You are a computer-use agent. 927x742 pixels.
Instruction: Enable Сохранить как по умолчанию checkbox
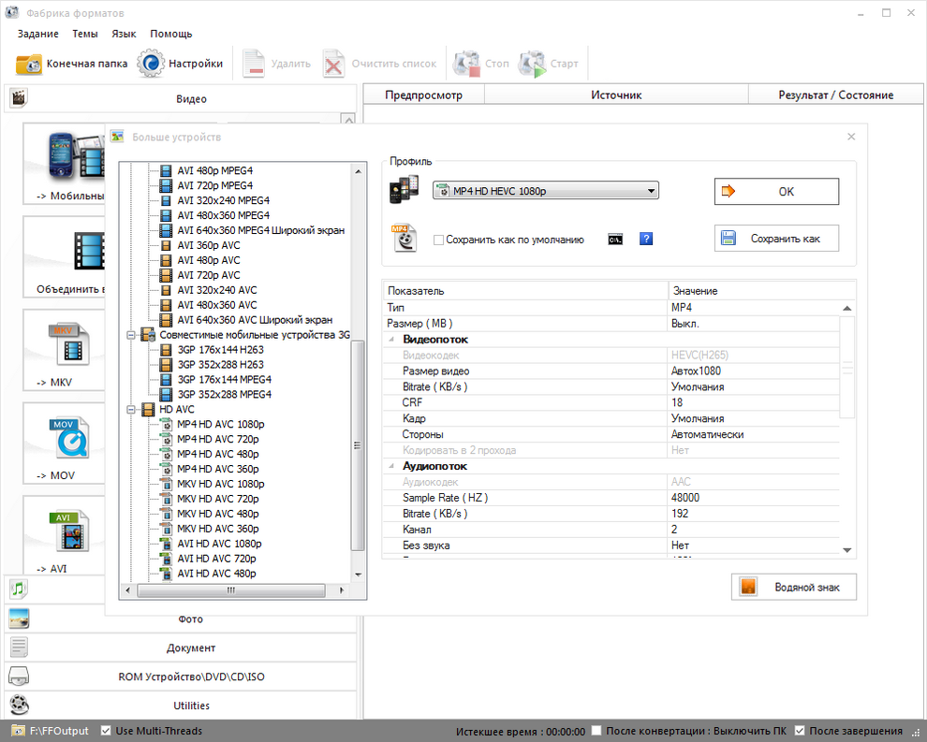click(438, 240)
